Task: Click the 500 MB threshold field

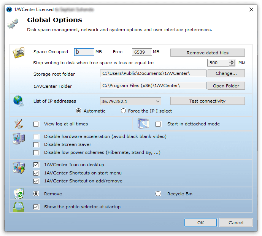Action: [x=218, y=63]
